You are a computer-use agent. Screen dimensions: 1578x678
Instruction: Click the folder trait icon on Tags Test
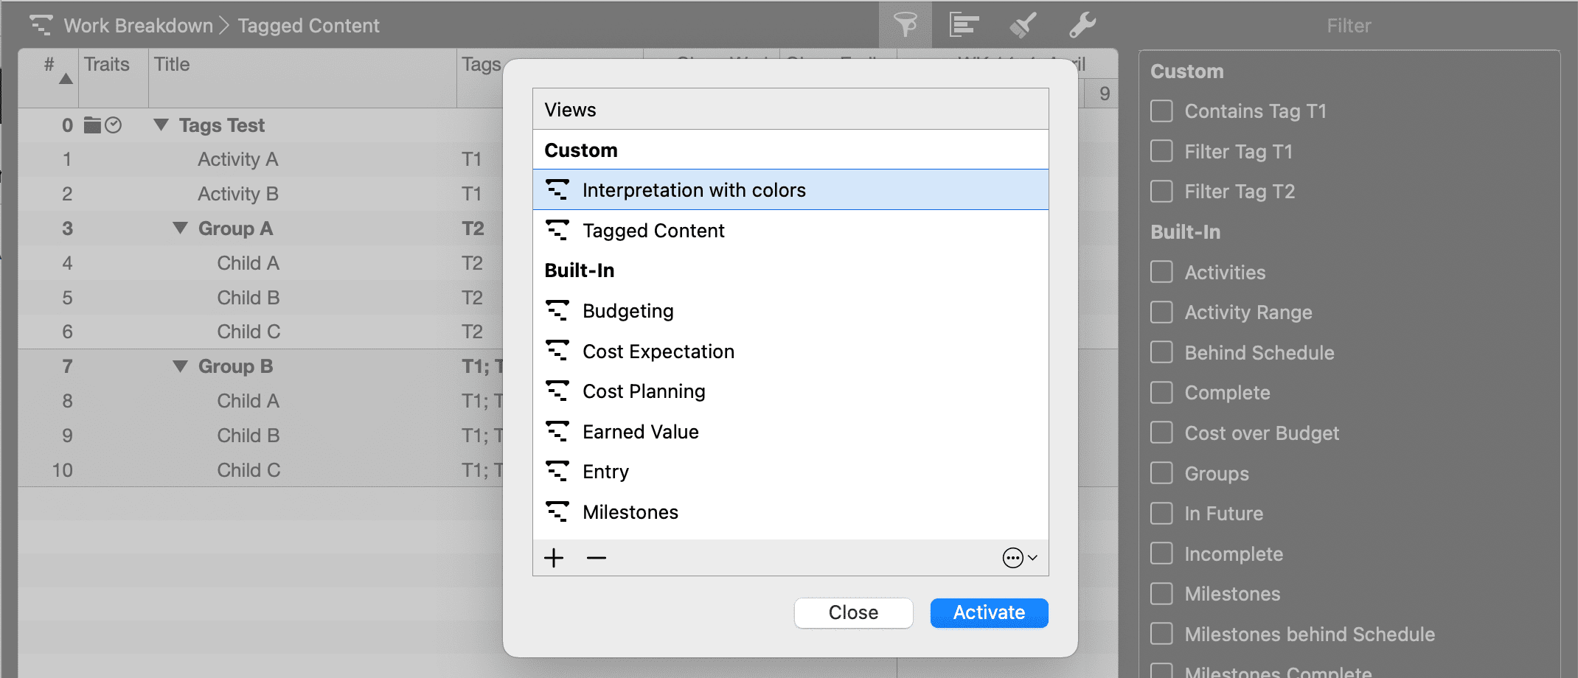point(92,125)
